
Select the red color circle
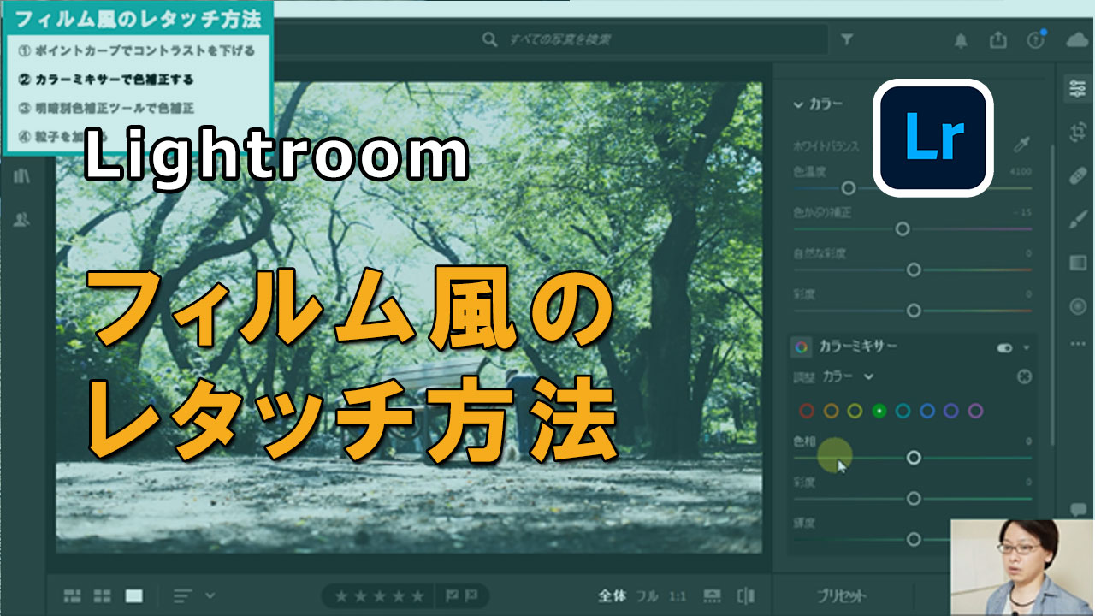click(807, 412)
